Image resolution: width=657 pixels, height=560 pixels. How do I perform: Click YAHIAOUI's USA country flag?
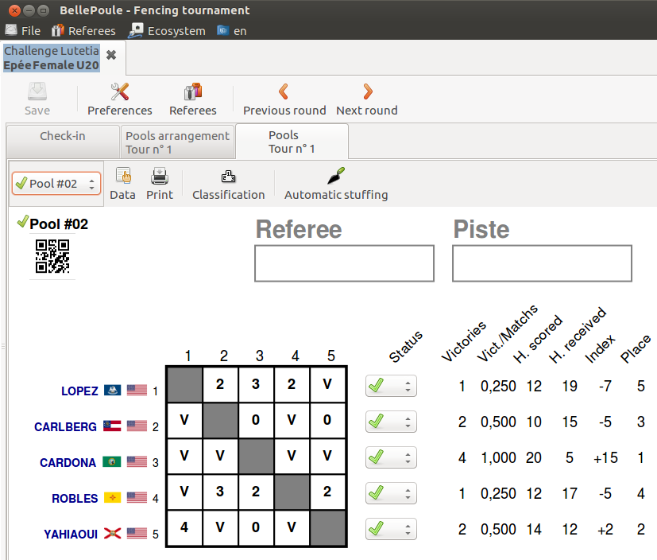[x=137, y=533]
